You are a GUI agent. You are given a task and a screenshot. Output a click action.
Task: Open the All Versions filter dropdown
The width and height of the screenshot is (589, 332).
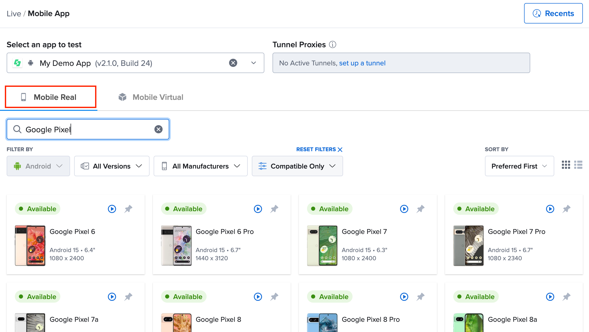[112, 166]
